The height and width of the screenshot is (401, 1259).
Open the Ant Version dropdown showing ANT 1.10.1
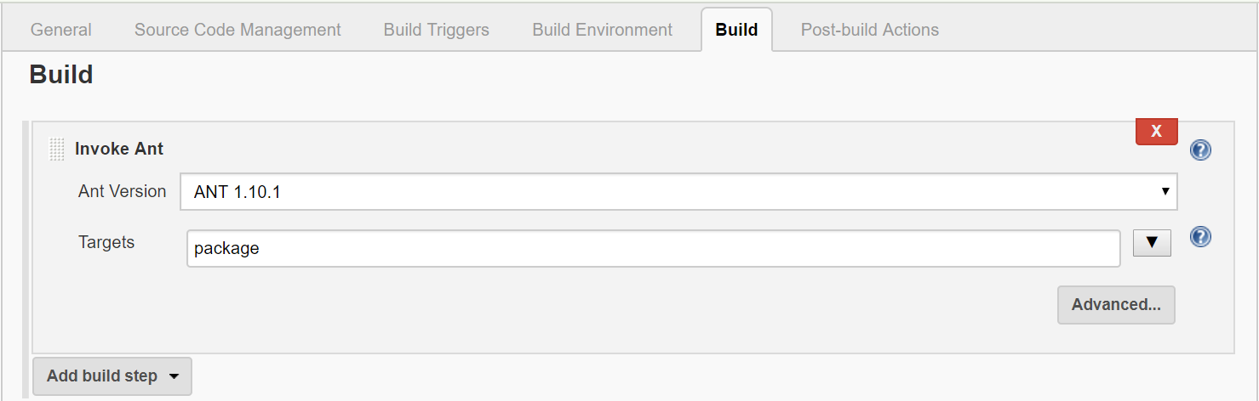678,192
